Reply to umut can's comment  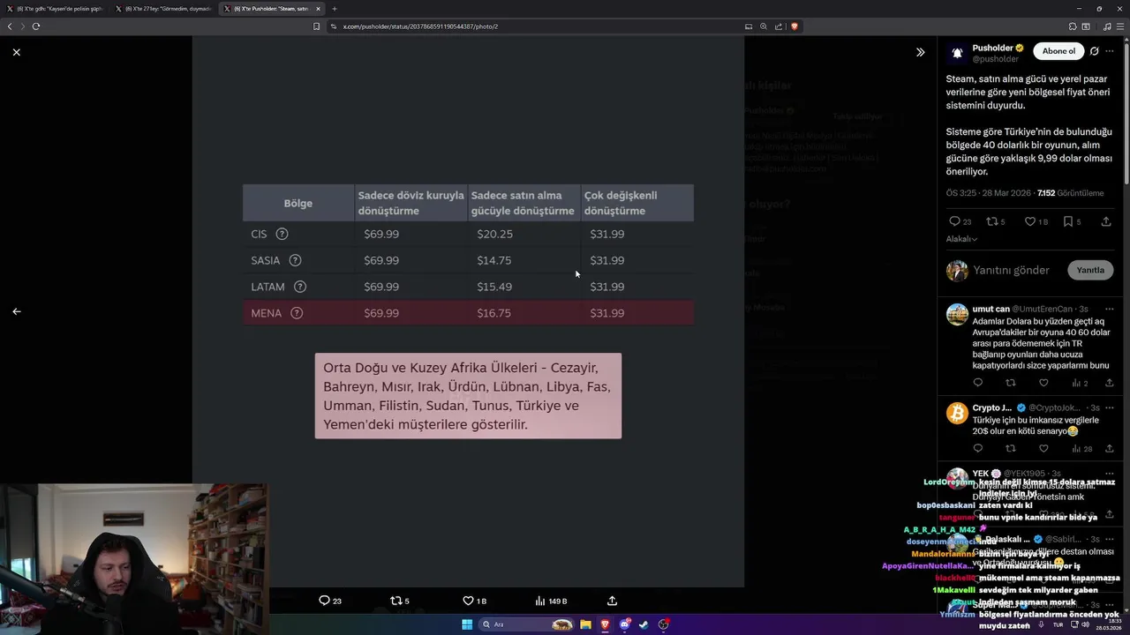point(977,383)
